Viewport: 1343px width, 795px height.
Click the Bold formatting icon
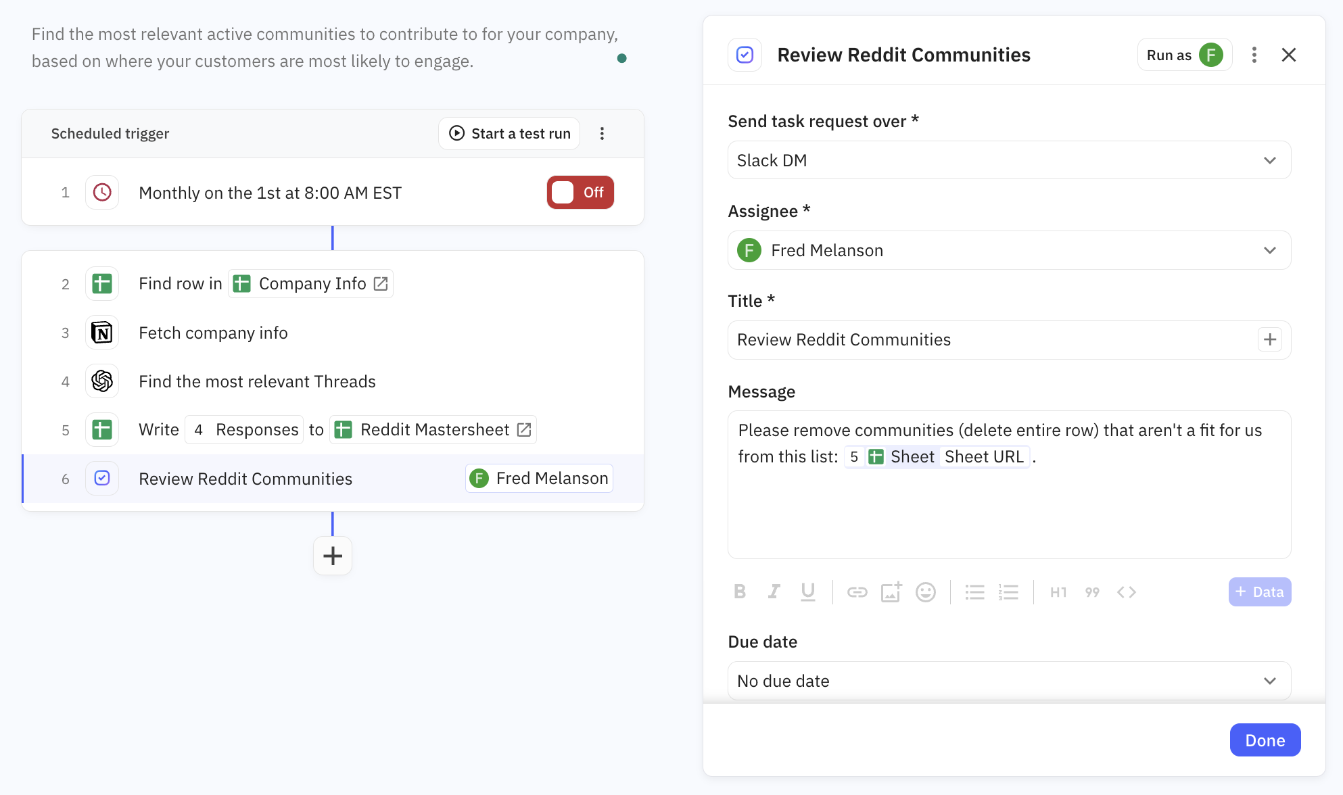click(x=740, y=592)
